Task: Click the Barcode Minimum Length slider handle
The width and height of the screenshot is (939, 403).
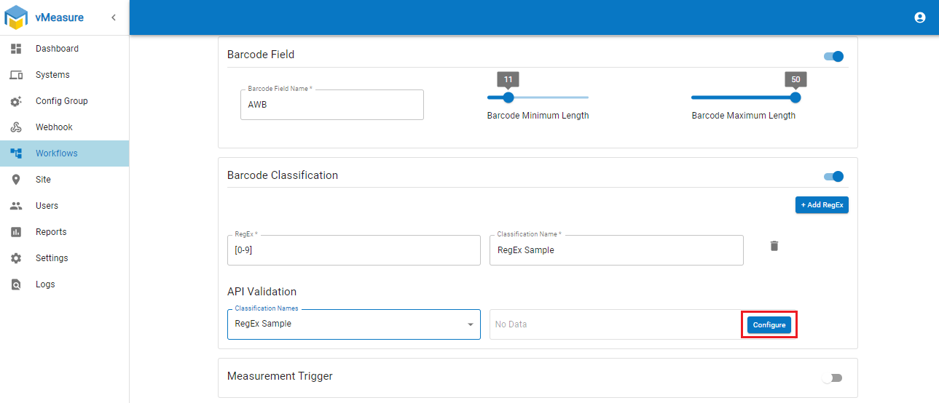Action: [508, 97]
